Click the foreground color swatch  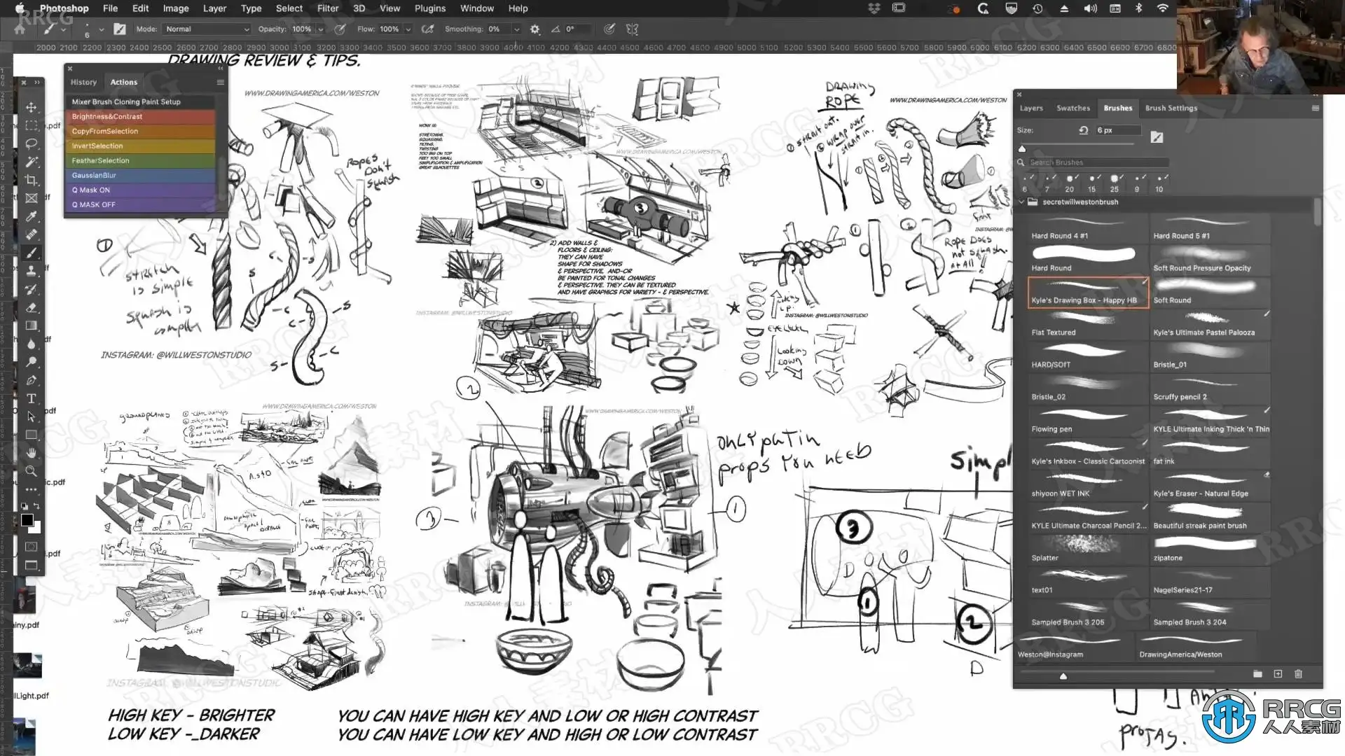point(27,519)
